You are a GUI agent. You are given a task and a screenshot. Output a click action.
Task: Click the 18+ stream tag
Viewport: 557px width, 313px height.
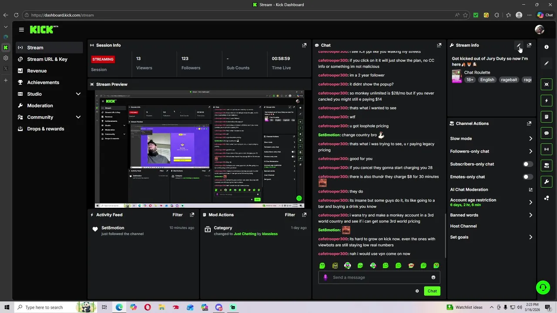(470, 80)
